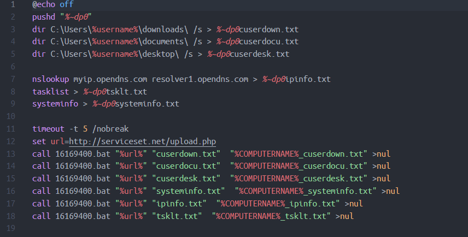Click 'cuserdocu.txt' on the documents dir line
Viewport: 468px width, 237px height.
[269, 42]
